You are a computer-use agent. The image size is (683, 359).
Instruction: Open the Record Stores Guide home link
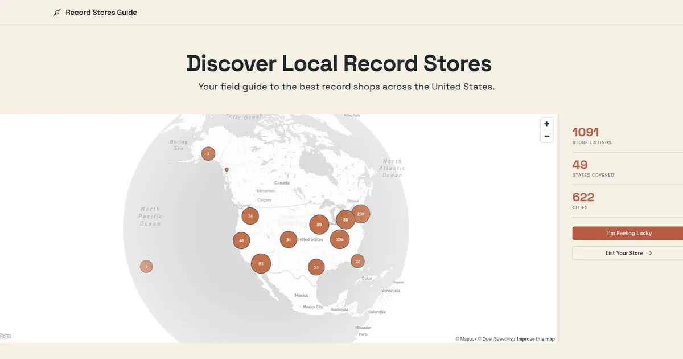(x=95, y=13)
